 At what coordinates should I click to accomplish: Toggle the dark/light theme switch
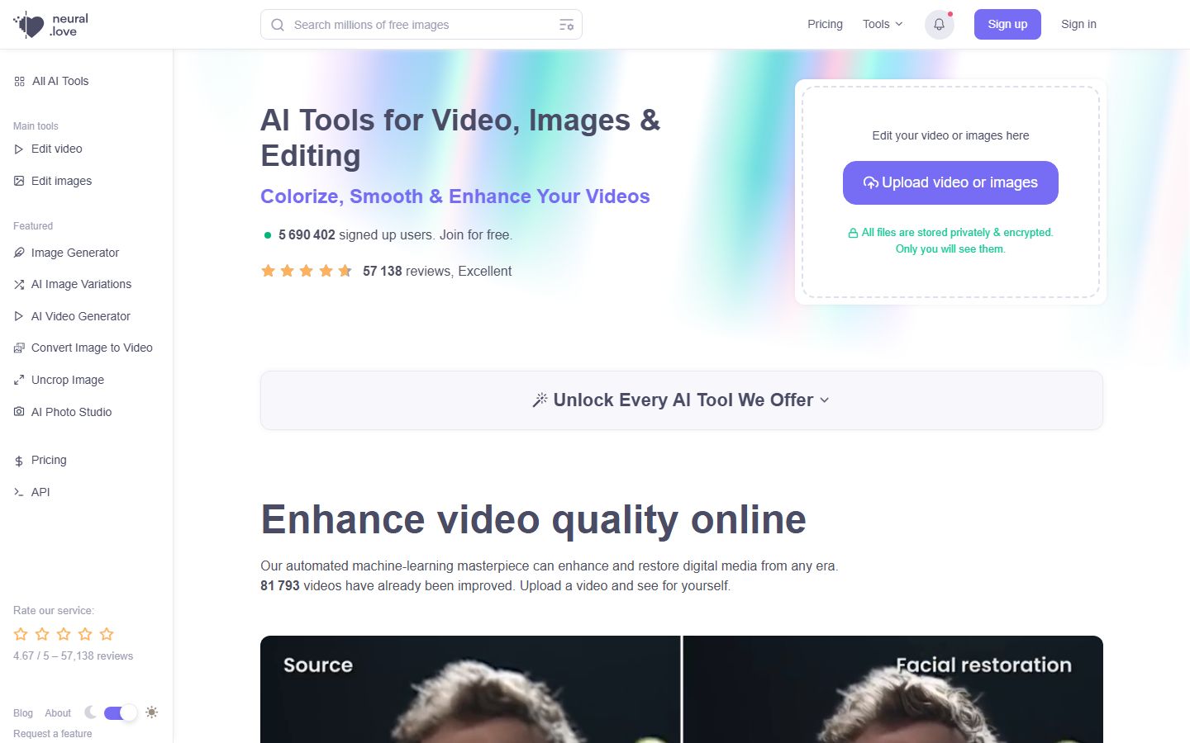[x=121, y=712]
